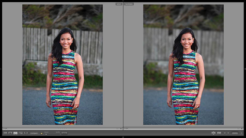
Task: Expand the bottom filmstrip panel arrow
Action: pyautogui.click(x=123, y=137)
